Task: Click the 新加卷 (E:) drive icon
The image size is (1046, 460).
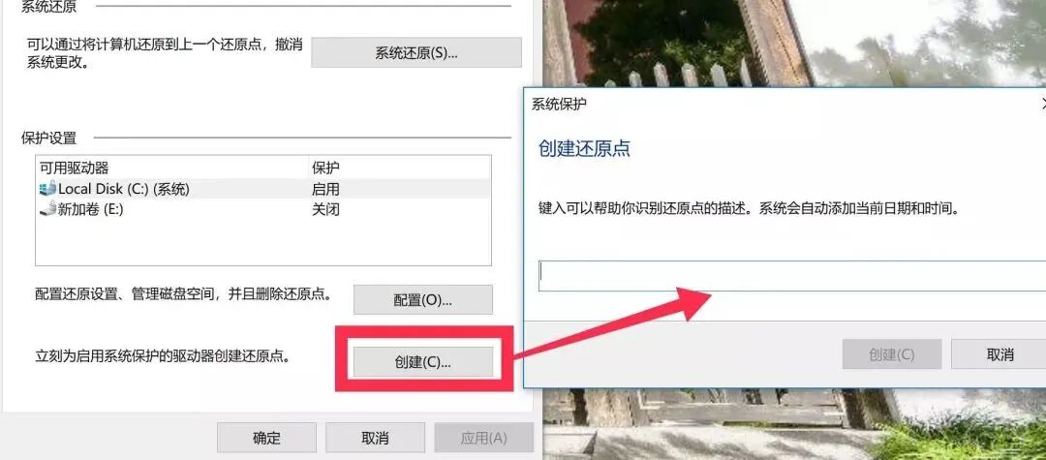Action: [47, 209]
